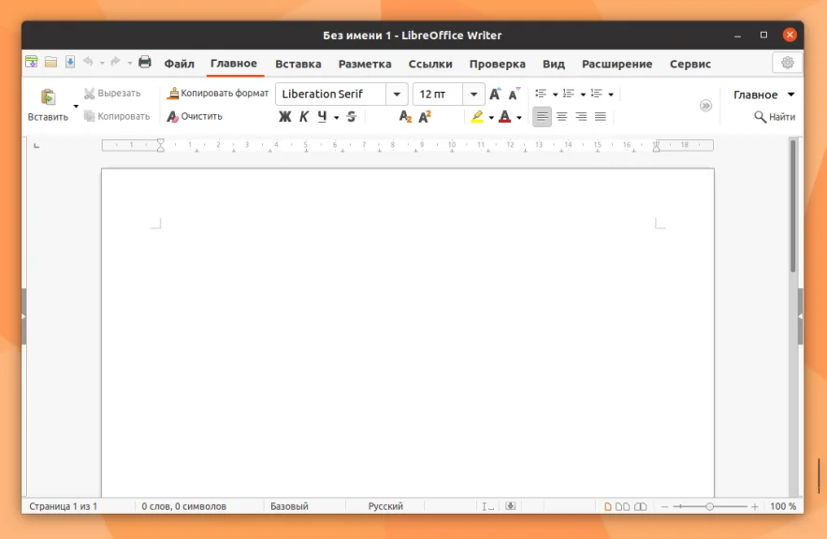Apply subscript formatting
Image resolution: width=827 pixels, height=539 pixels.
pyautogui.click(x=405, y=117)
